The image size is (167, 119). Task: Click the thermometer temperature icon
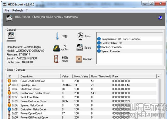[x=57, y=36]
